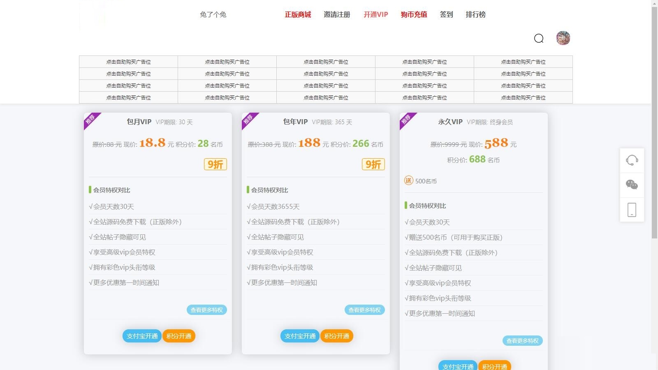The width and height of the screenshot is (658, 370).
Task: Click the search magnifier icon
Action: pyautogui.click(x=539, y=39)
